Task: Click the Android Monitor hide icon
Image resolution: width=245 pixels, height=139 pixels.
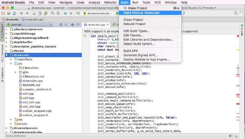Action: click(x=236, y=136)
